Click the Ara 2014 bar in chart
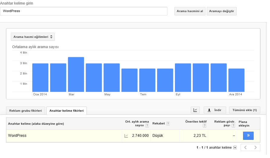270x158 pixels. click(236, 80)
